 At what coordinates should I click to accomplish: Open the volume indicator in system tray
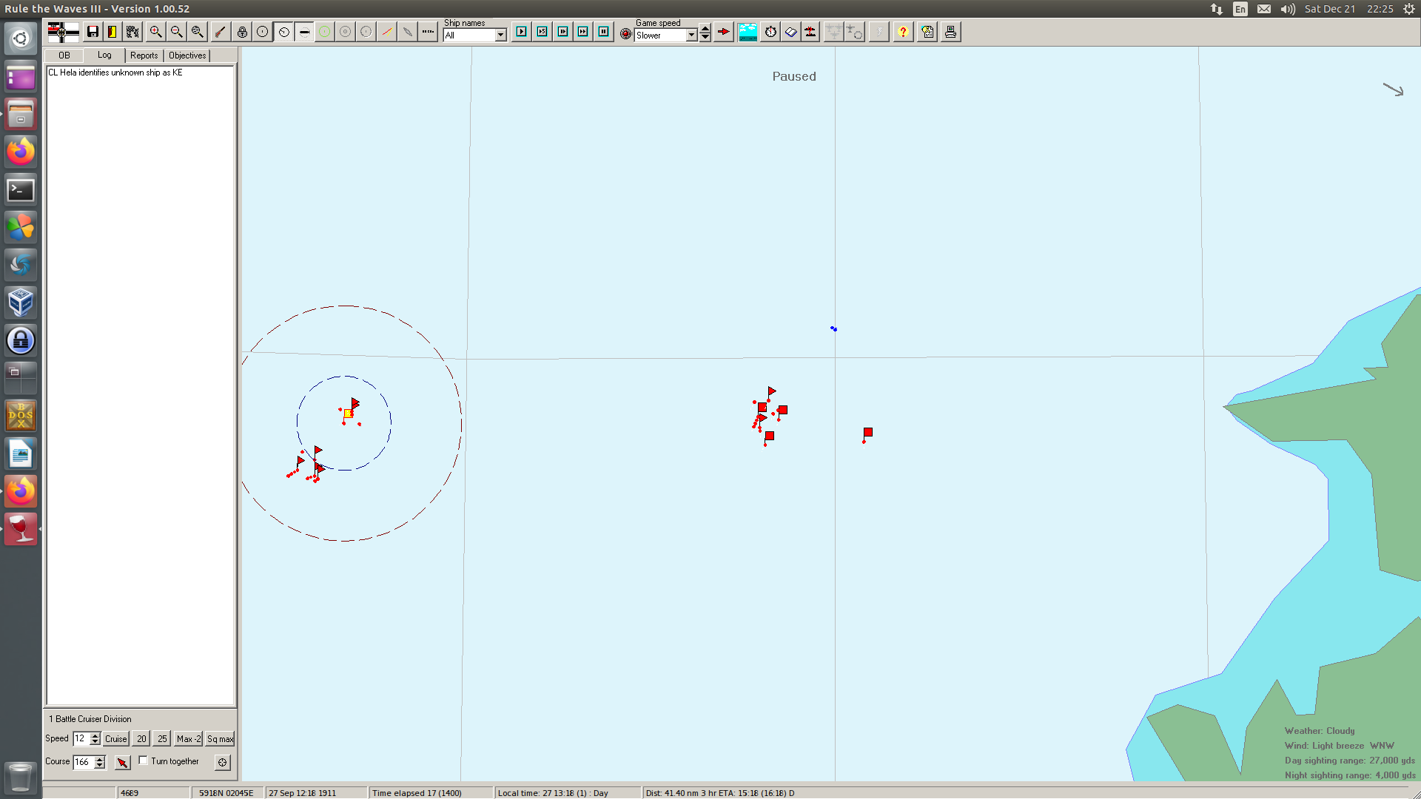pyautogui.click(x=1288, y=9)
